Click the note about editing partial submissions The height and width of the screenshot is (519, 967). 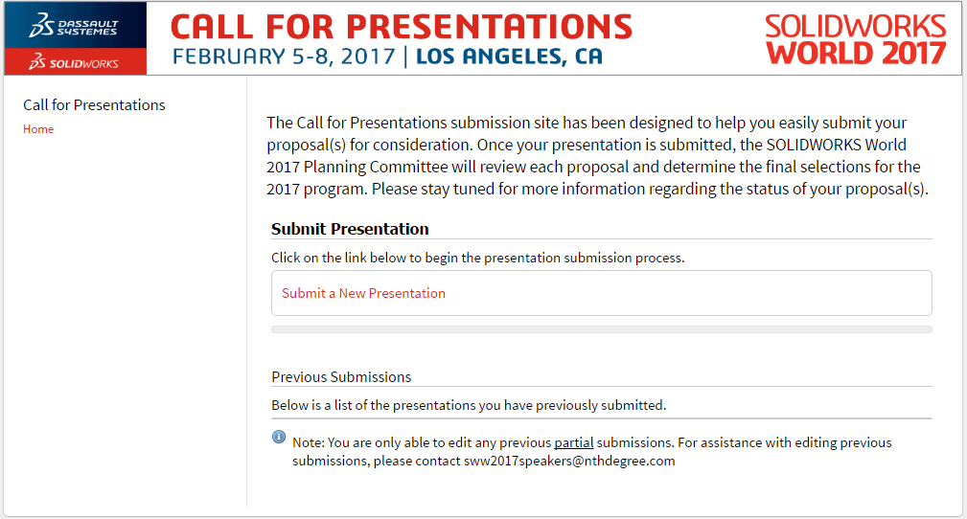pyautogui.click(x=592, y=452)
